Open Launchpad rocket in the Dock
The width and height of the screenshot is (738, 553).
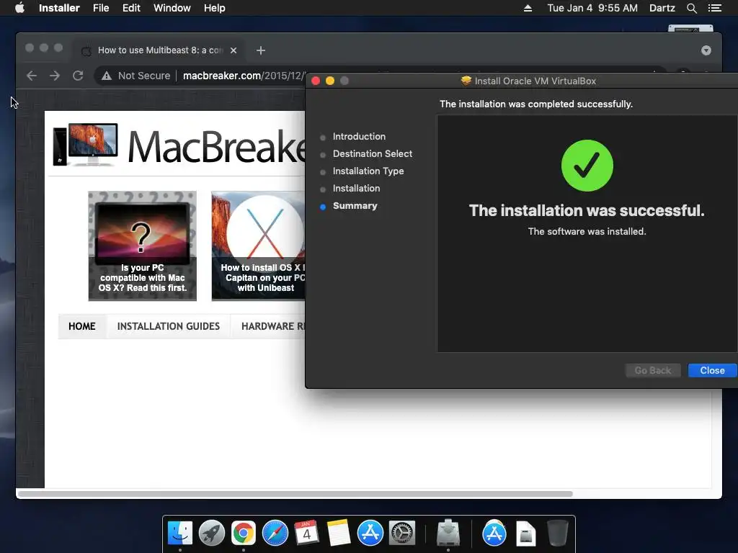(212, 534)
